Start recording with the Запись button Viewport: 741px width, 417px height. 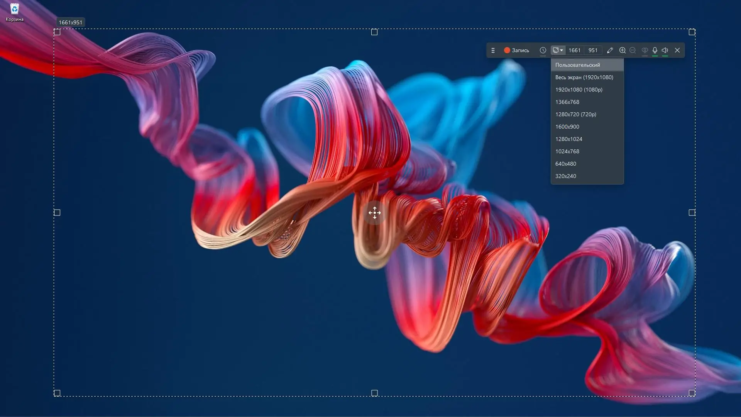click(516, 50)
